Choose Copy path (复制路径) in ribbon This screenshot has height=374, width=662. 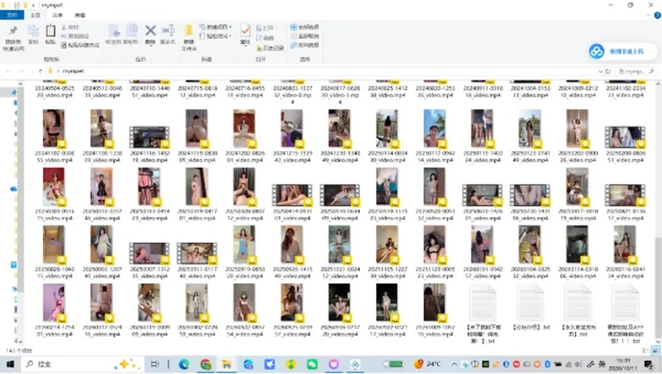coord(75,36)
